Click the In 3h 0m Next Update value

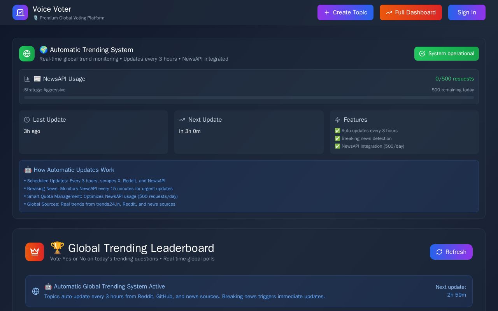click(x=190, y=131)
